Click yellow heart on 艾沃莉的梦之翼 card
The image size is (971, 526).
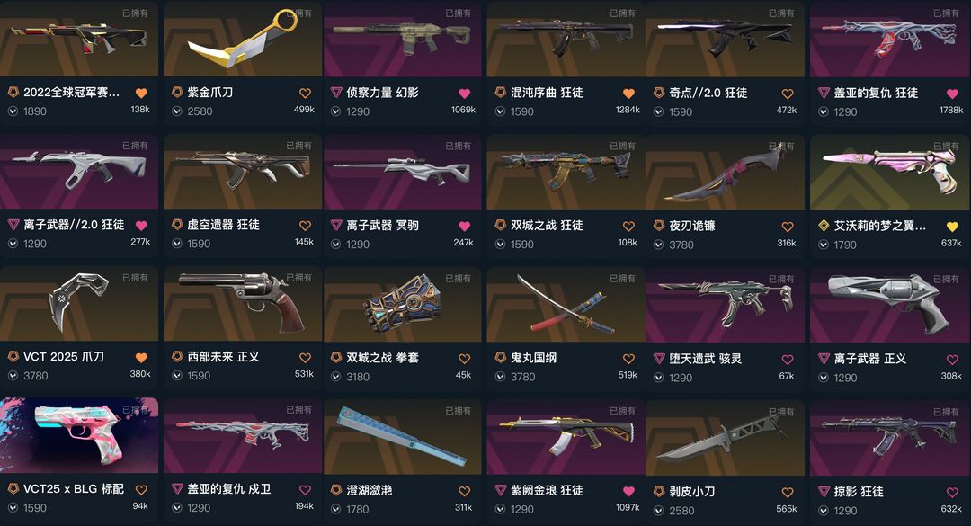pos(952,227)
